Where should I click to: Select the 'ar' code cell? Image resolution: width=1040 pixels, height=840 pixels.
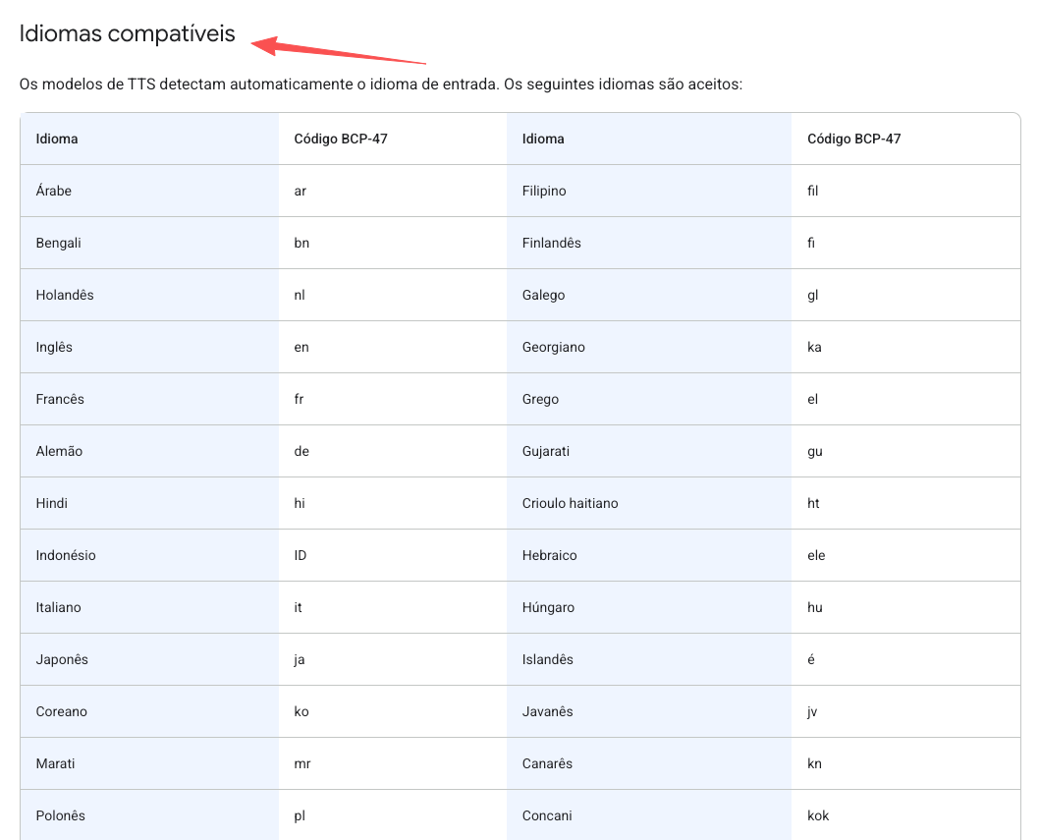click(393, 192)
